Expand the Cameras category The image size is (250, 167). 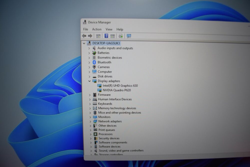point(89,67)
